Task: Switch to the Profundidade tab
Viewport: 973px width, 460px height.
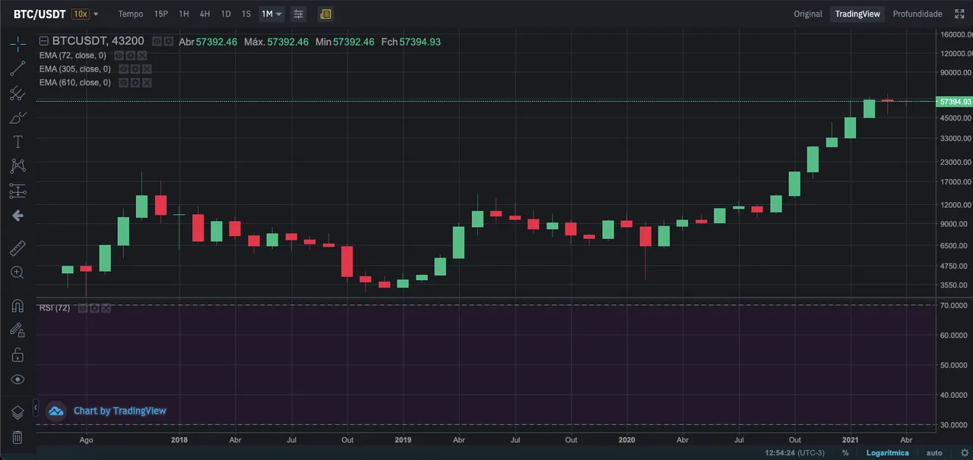Action: [x=918, y=14]
